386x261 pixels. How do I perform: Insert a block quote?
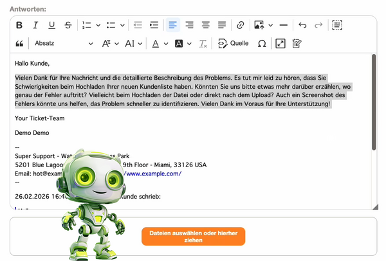point(19,44)
